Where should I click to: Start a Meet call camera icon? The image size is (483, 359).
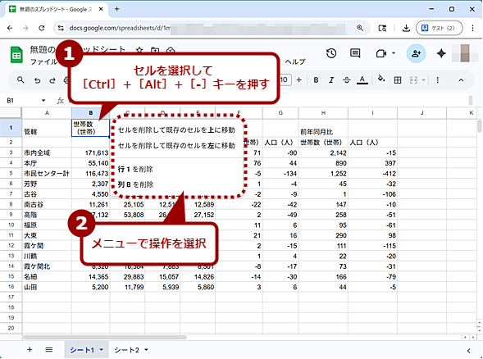pos(381,53)
